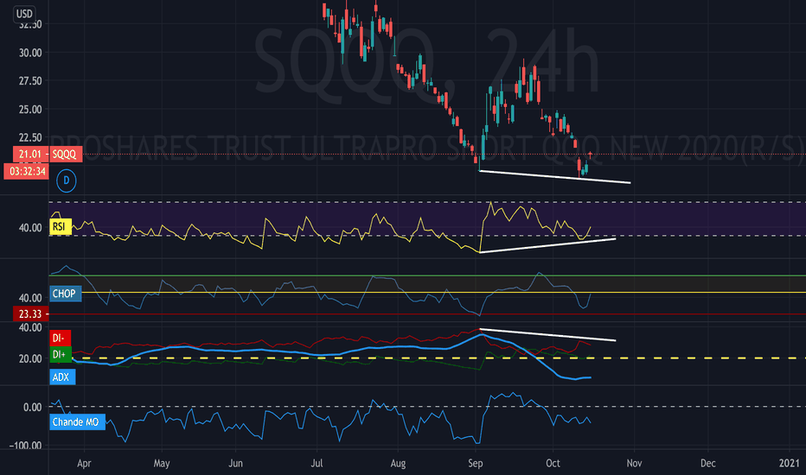Click the Jun label on time axis
This screenshot has width=806, height=475.
click(x=235, y=463)
